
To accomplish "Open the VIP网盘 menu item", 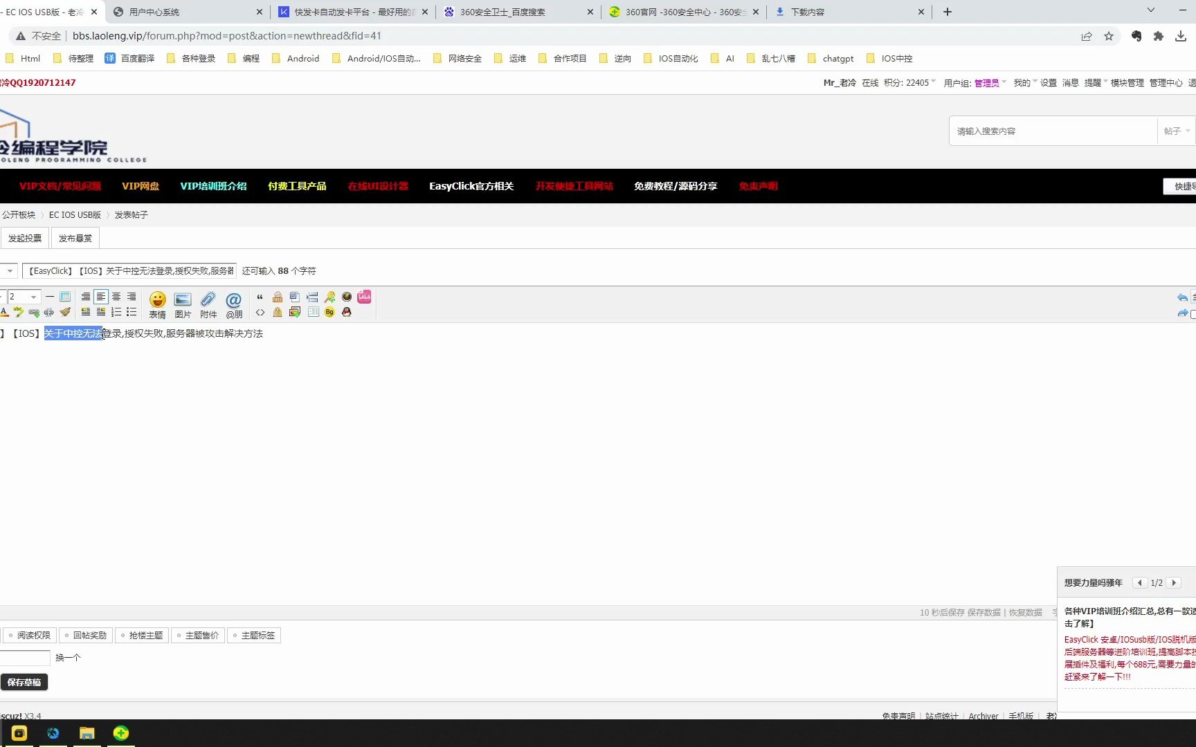I will pos(140,186).
